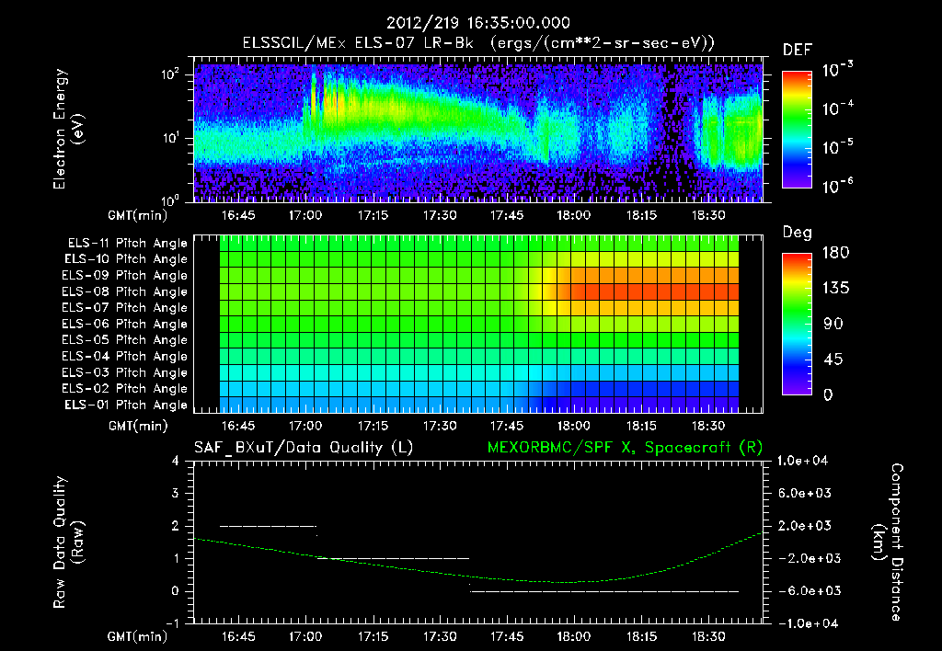Select the ELS-05 Pitch Angle row label
Image resolution: width=942 pixels, height=651 pixels.
pyautogui.click(x=124, y=340)
